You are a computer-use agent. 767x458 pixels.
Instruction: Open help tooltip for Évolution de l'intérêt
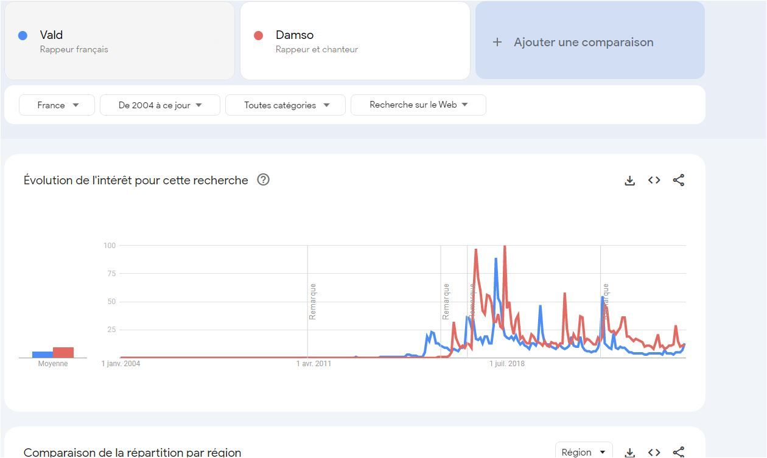tap(263, 179)
